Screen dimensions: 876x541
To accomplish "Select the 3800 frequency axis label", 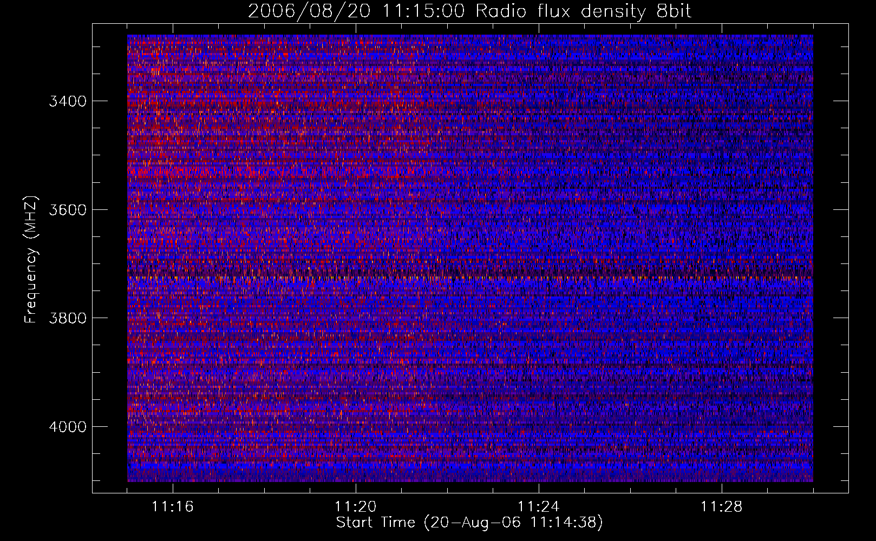I will coord(68,318).
